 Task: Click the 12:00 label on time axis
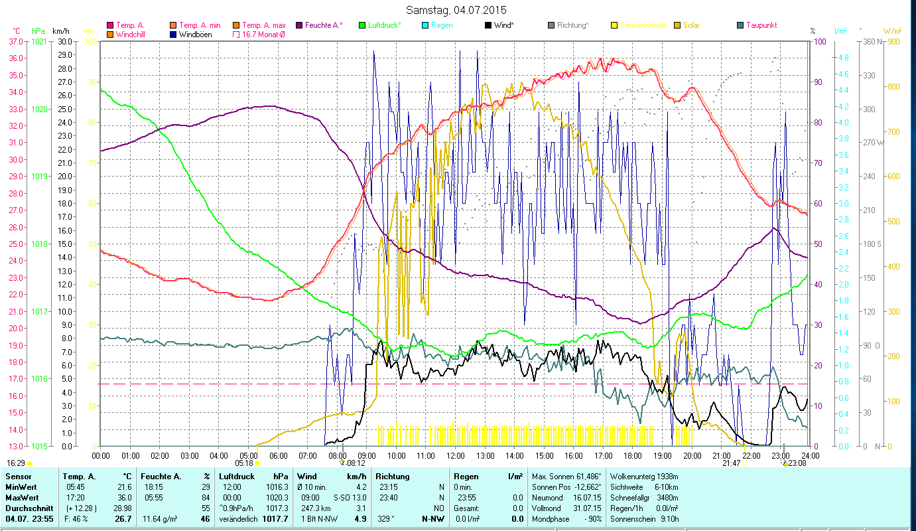click(x=455, y=455)
